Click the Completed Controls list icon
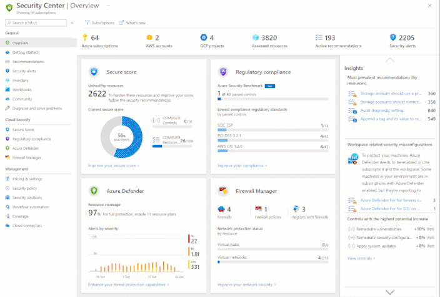The image size is (440, 297). tap(156, 120)
